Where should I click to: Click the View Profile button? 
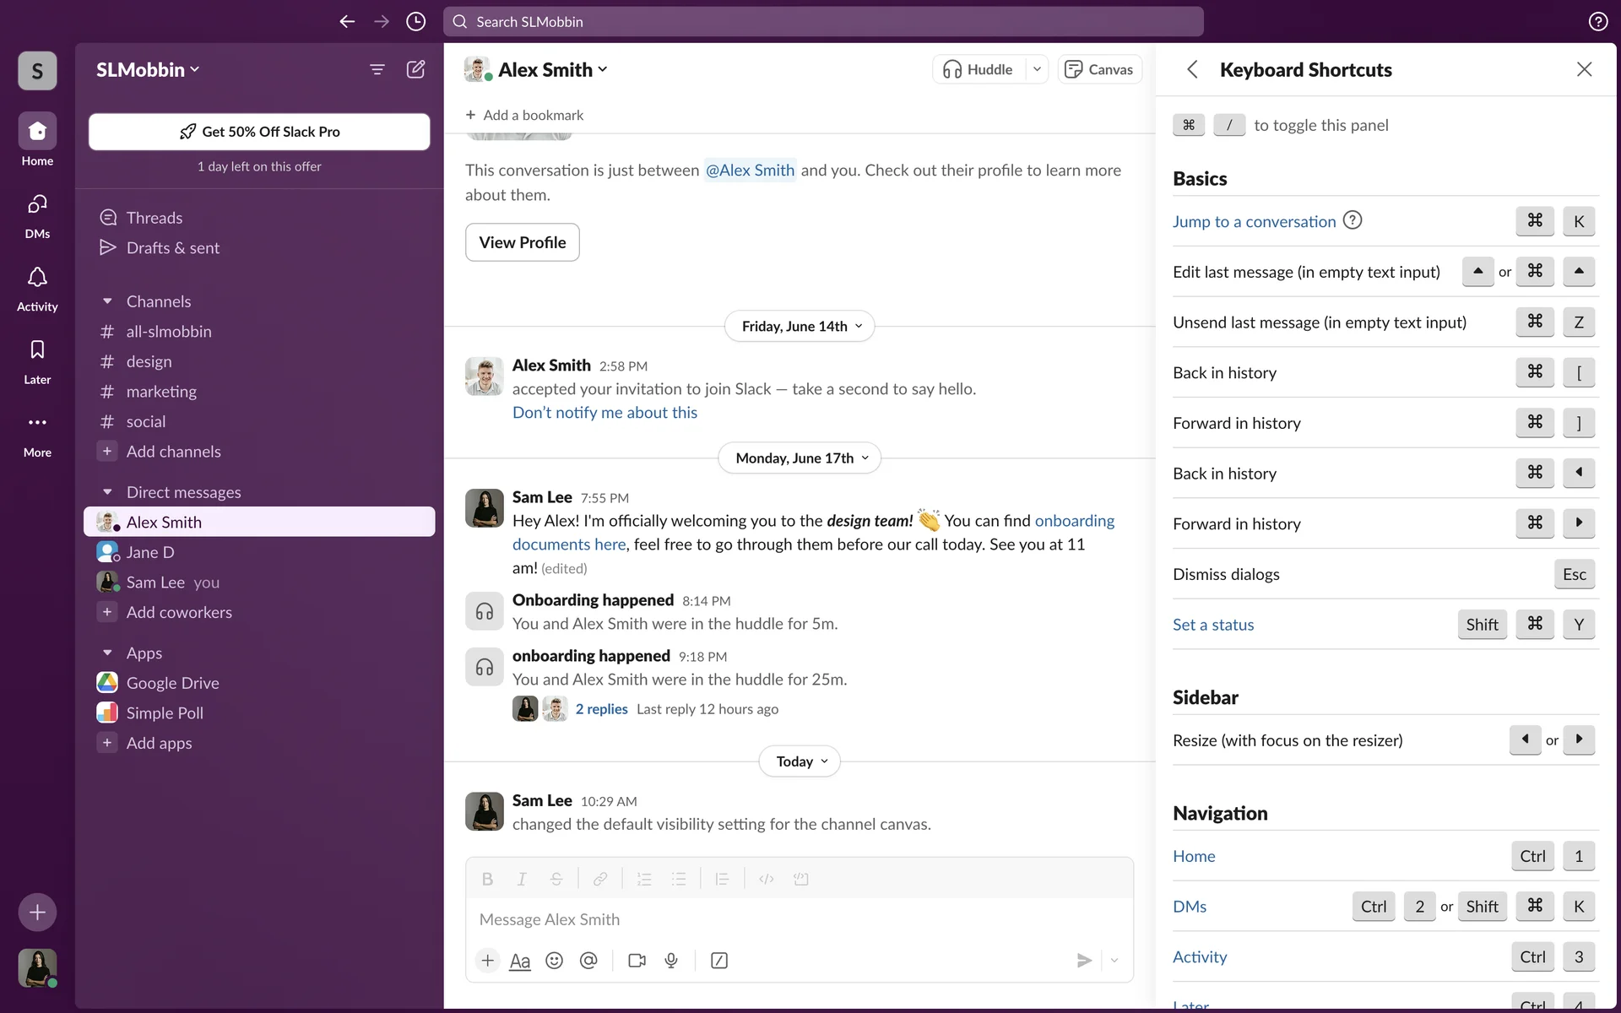tap(522, 242)
